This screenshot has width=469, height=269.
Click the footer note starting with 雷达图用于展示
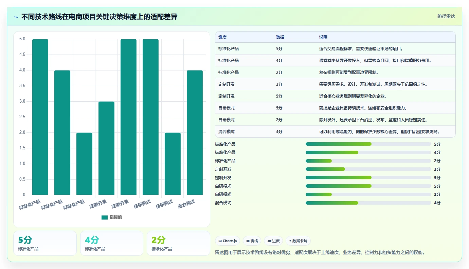[x=320, y=252]
